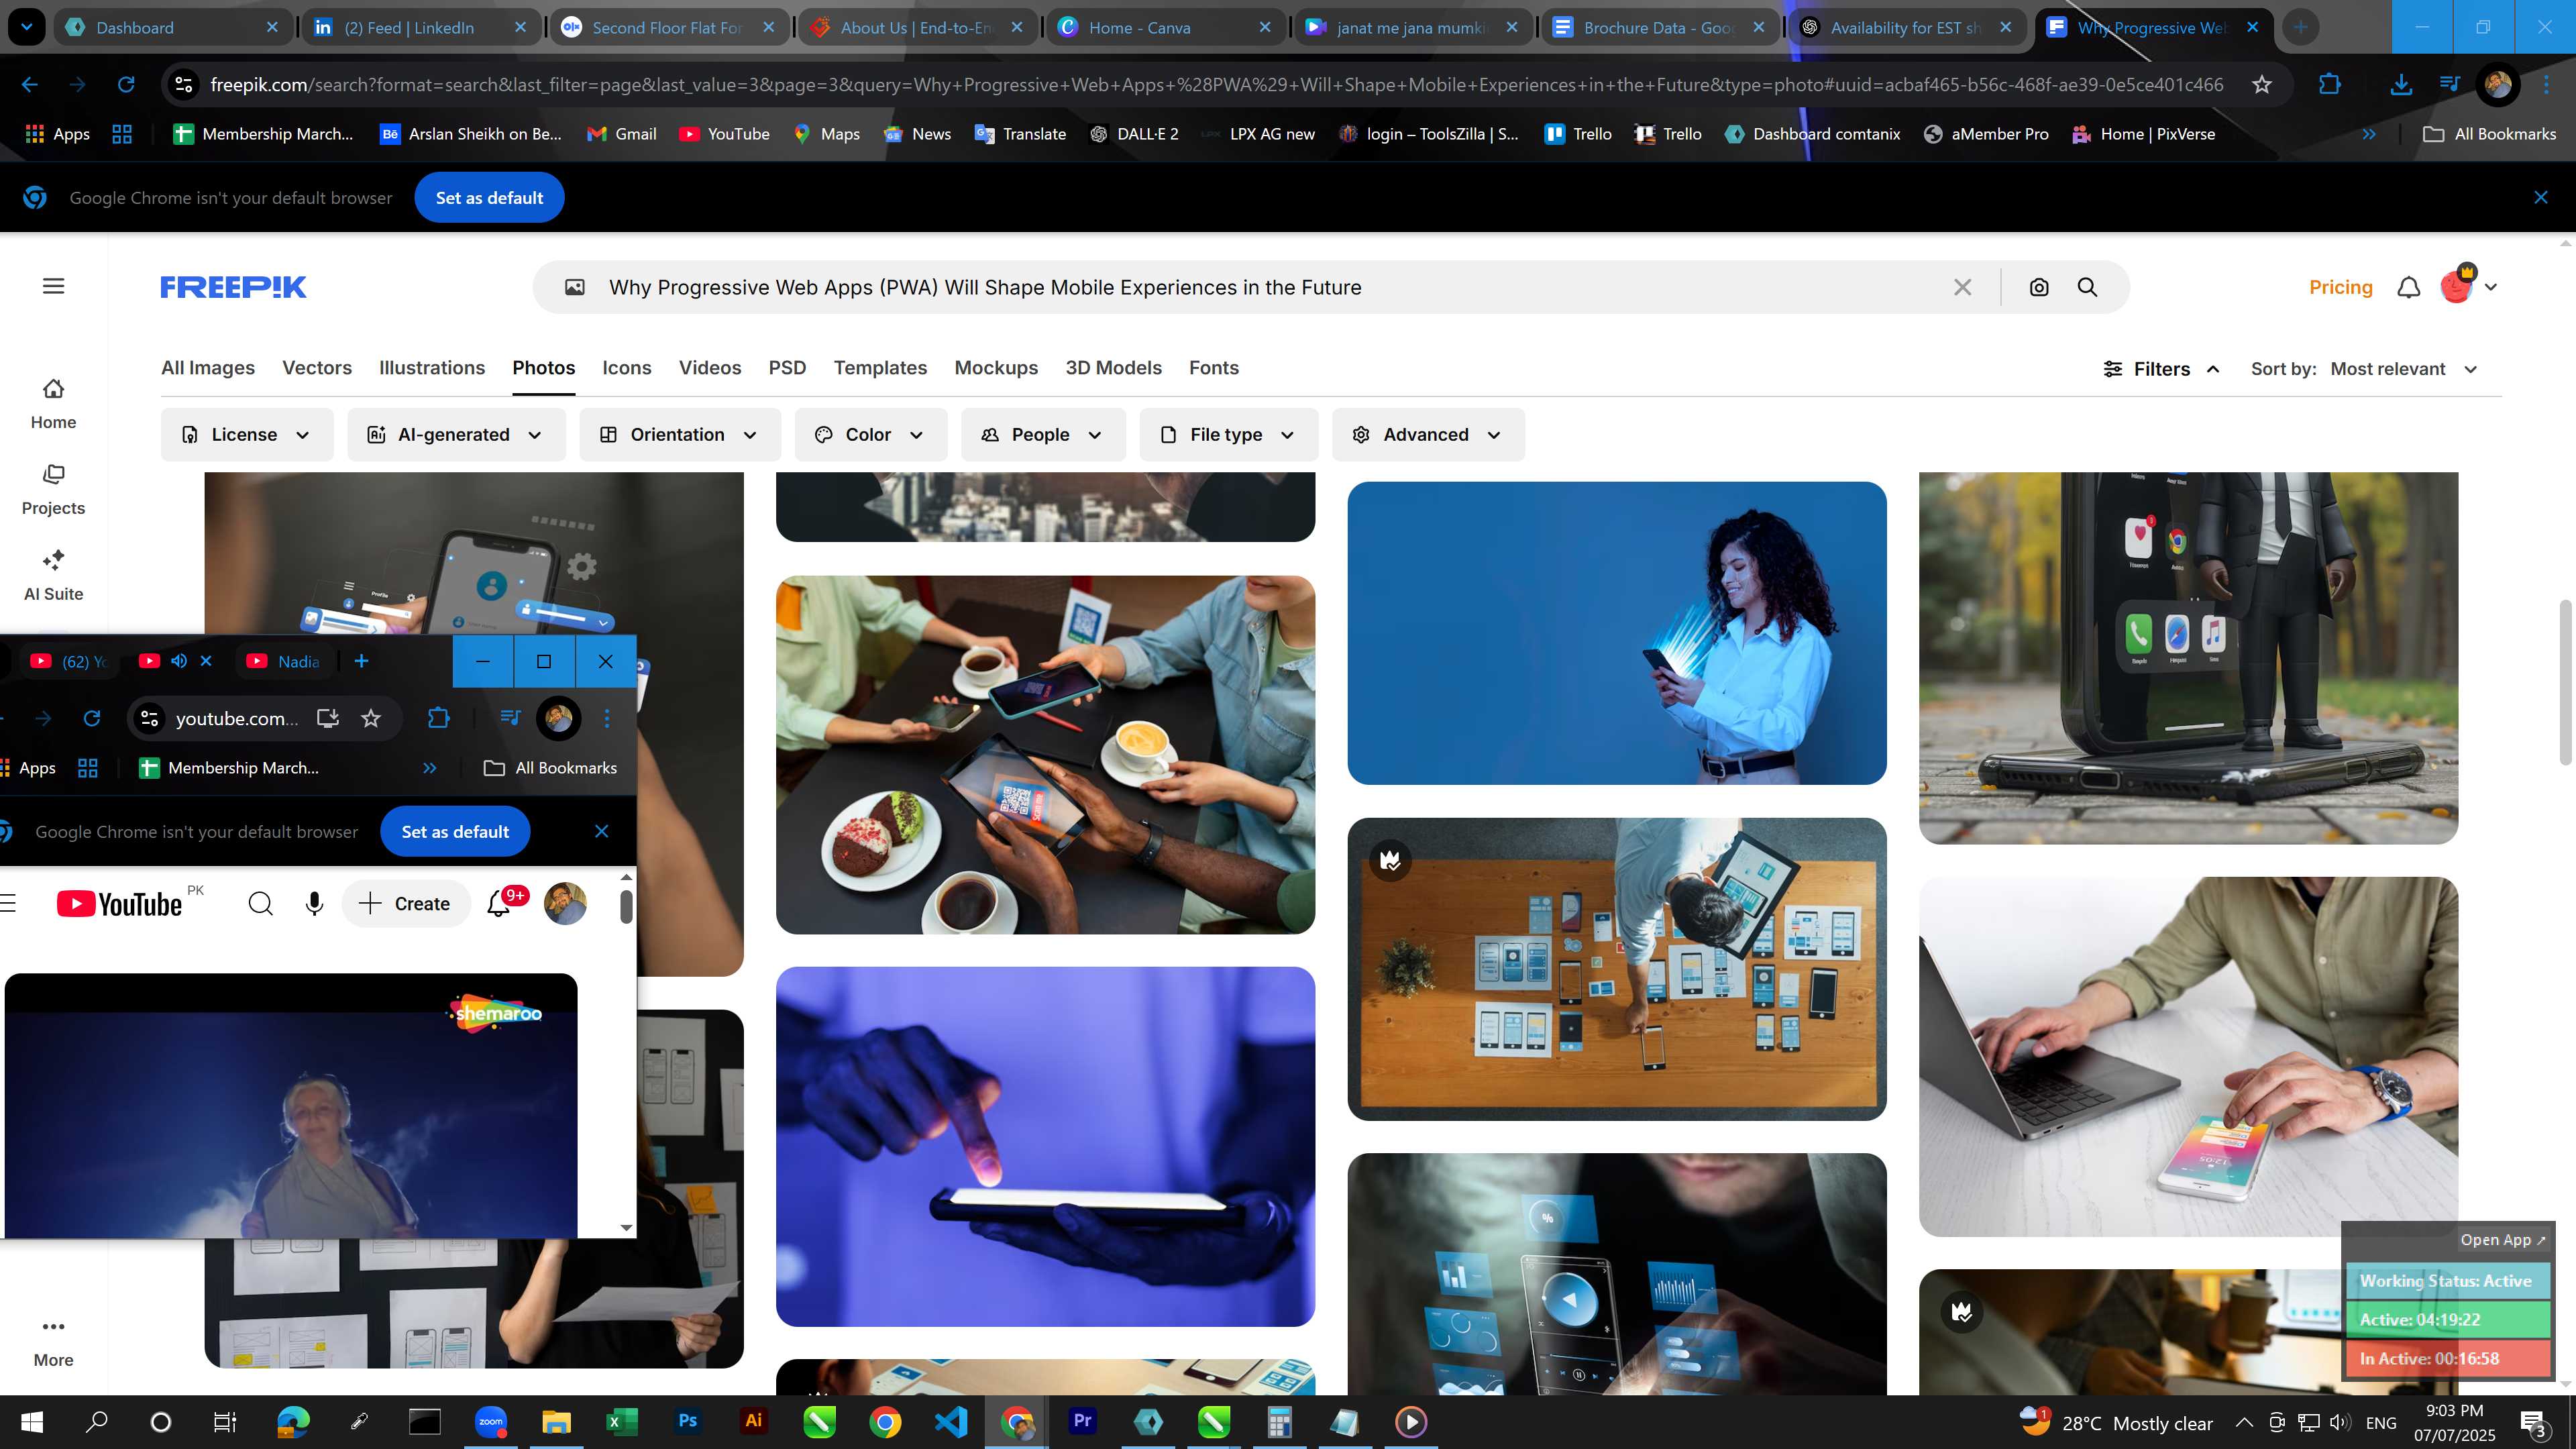Open Freepik notifications bell
Screen dimensions: 2576x1449
pyautogui.click(x=2409, y=287)
